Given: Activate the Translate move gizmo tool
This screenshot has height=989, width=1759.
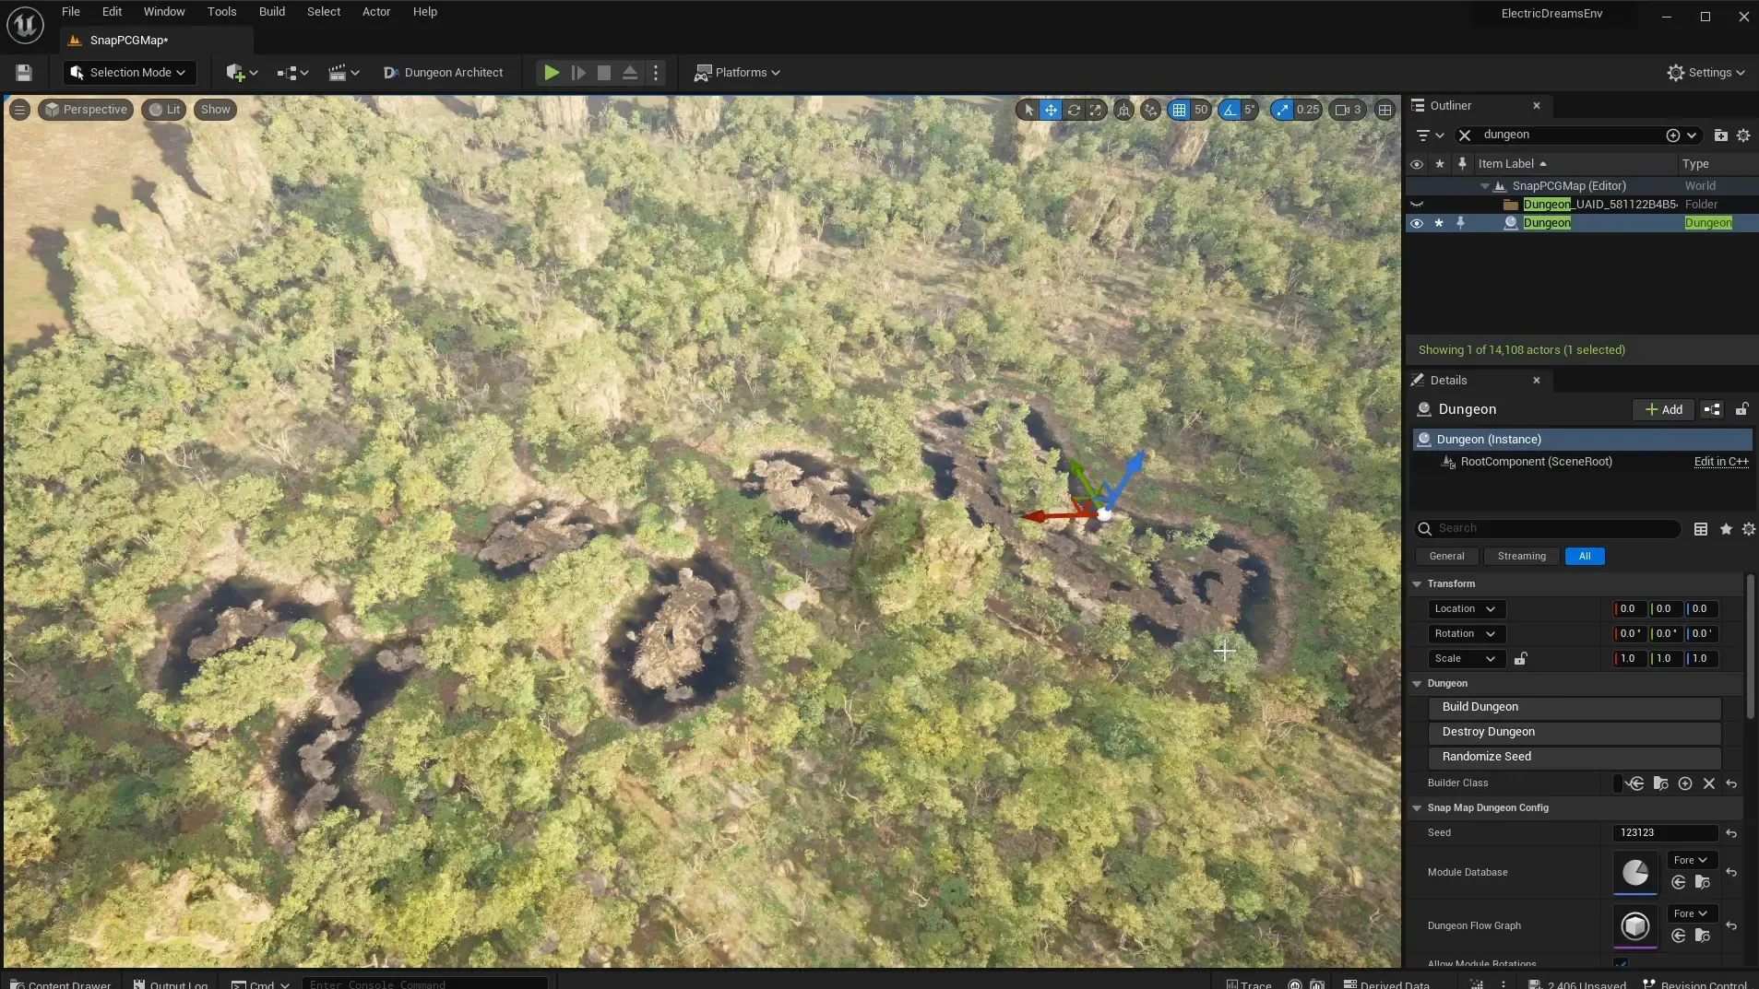Looking at the screenshot, I should (x=1051, y=110).
